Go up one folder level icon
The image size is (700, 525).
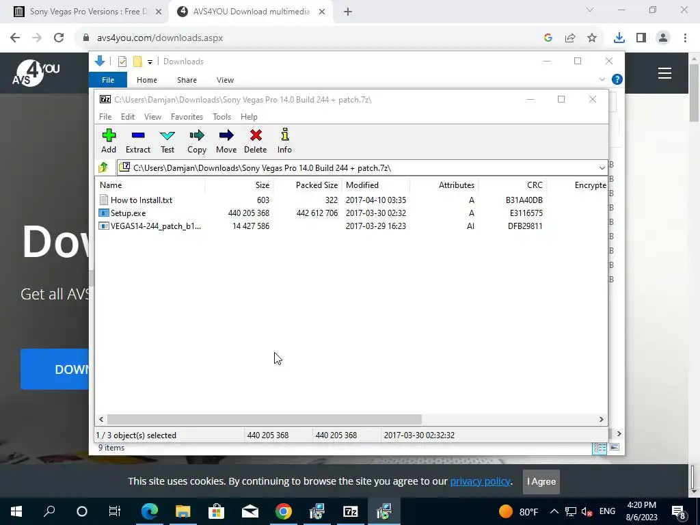coord(103,167)
